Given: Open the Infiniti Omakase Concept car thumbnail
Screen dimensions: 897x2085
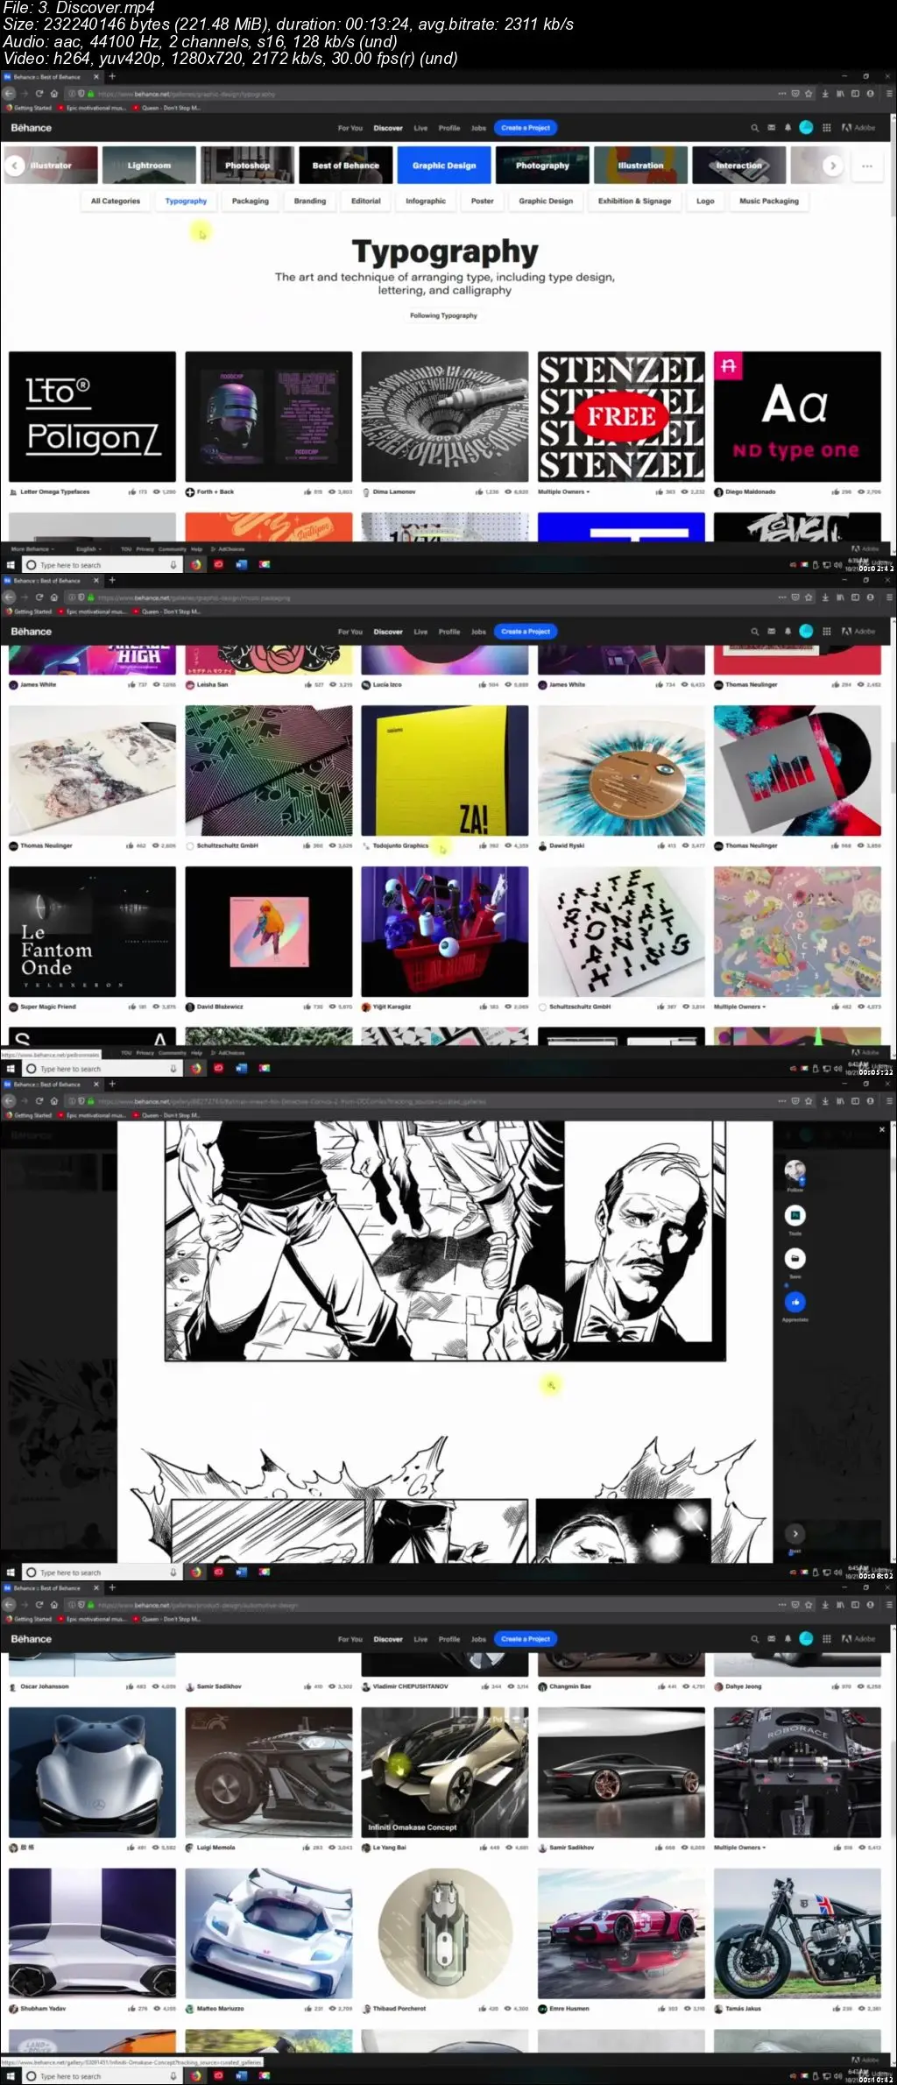Looking at the screenshot, I should pyautogui.click(x=445, y=1772).
